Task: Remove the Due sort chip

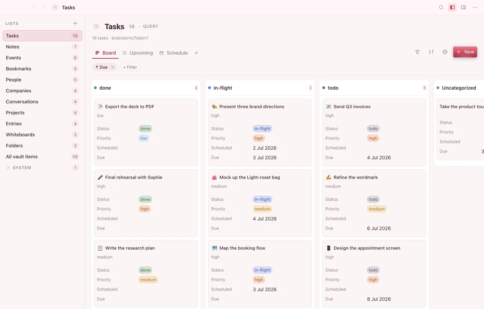Action: click(112, 67)
